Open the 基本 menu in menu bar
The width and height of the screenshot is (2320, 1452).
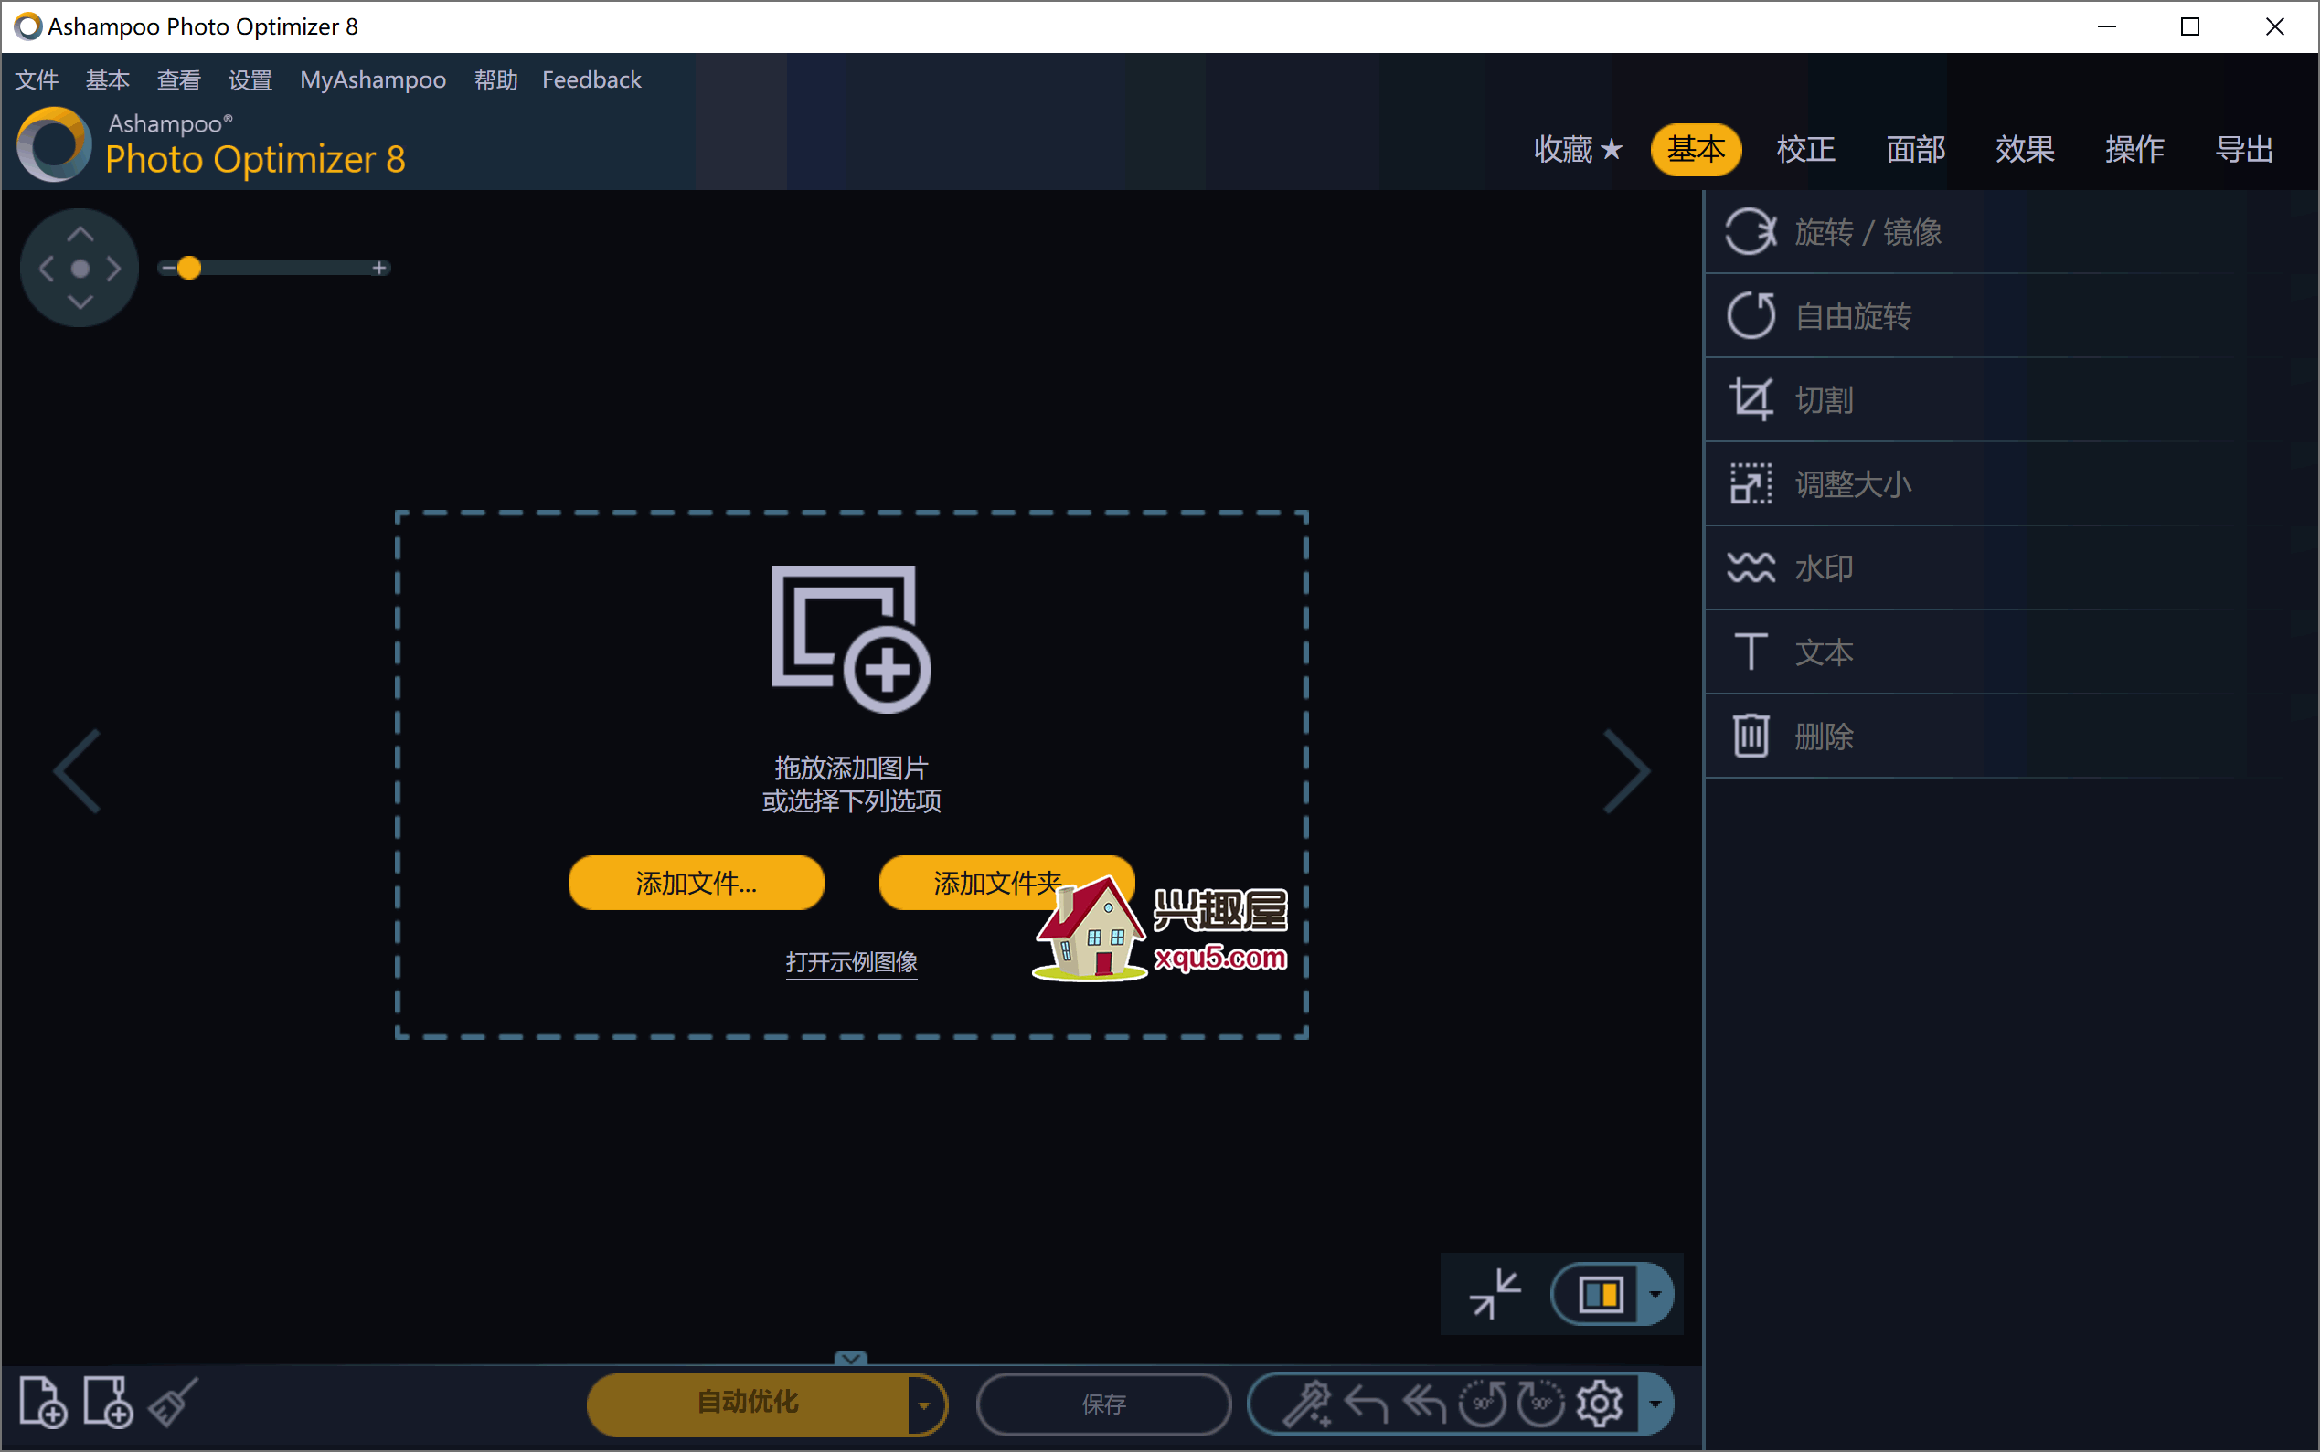[x=108, y=79]
